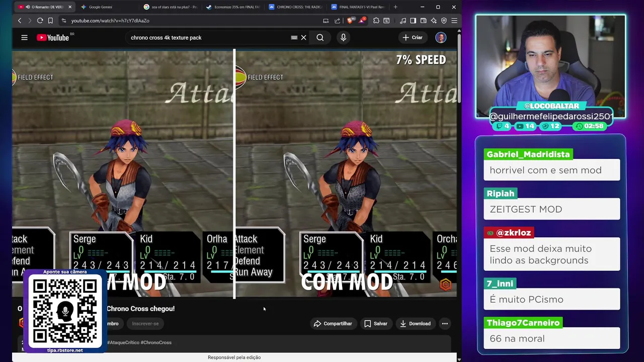
Task: Go back using browser back arrow
Action: [20, 21]
